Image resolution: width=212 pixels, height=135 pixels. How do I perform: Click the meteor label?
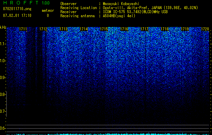pyautogui.click(x=48, y=10)
